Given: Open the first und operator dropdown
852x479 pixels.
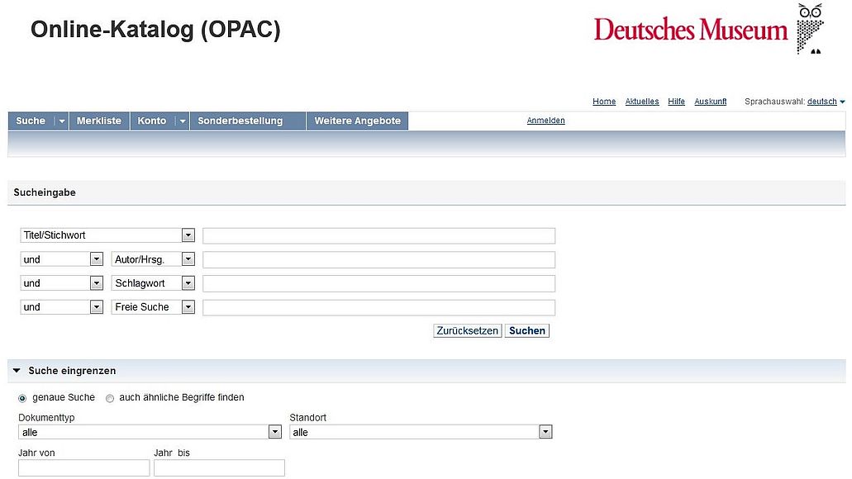Looking at the screenshot, I should (x=97, y=258).
